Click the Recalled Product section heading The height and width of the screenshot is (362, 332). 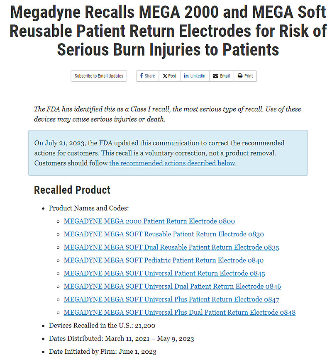(72, 190)
